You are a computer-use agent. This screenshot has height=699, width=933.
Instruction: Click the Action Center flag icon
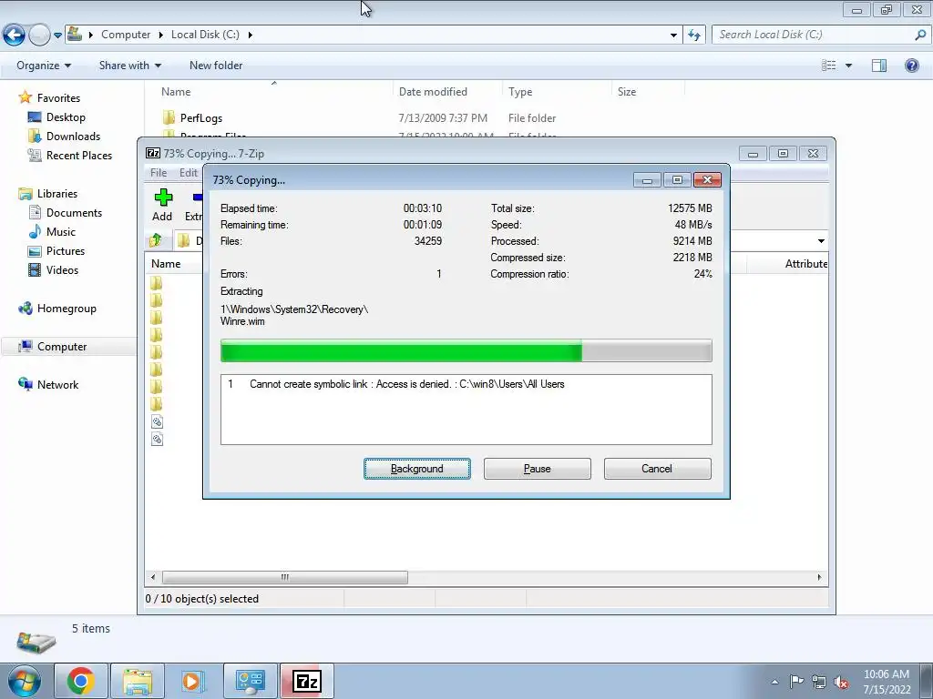coord(796,681)
